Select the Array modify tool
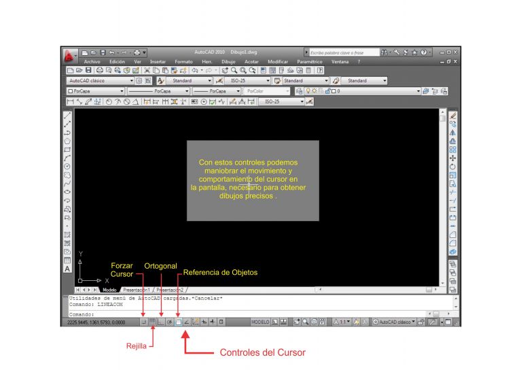 pyautogui.click(x=452, y=150)
